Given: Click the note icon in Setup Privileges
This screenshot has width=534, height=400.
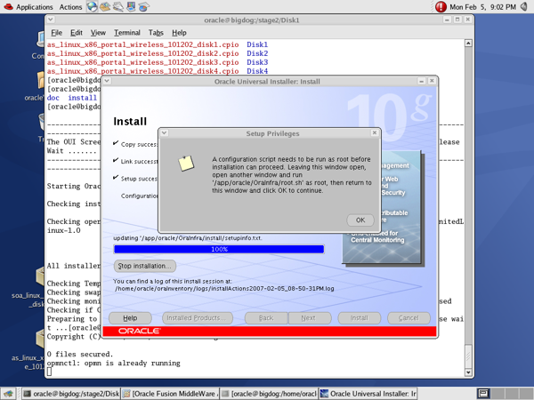Looking at the screenshot, I should click(186, 164).
